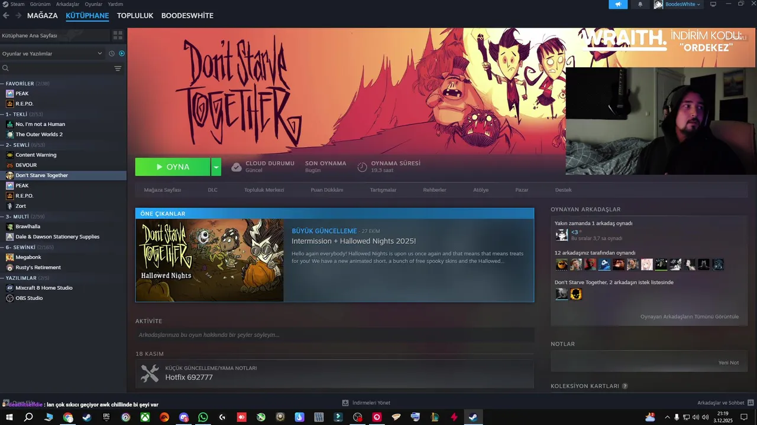Open Xbox app from taskbar

[145, 417]
